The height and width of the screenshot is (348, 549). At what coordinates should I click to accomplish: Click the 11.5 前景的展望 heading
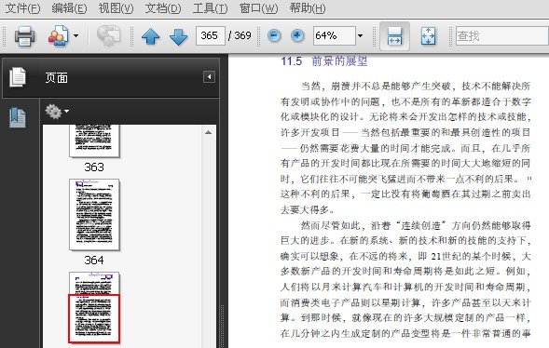click(324, 61)
